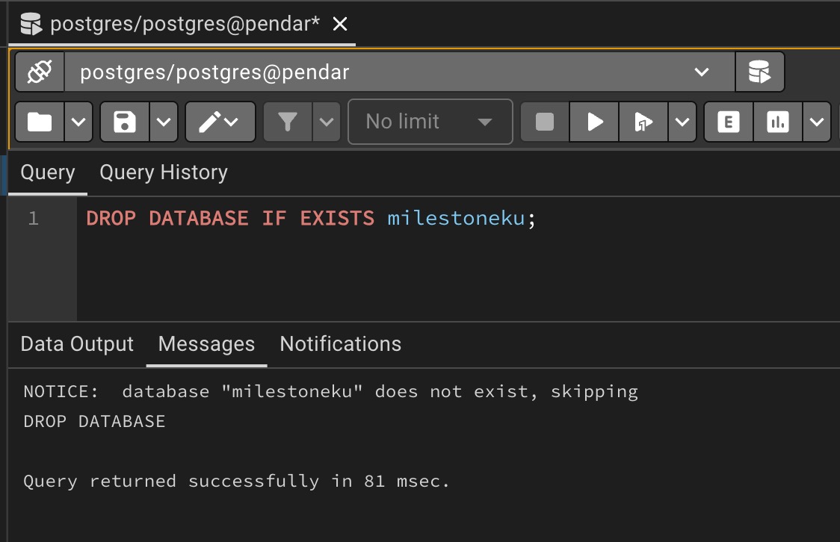Select the Messages tab

pos(207,344)
